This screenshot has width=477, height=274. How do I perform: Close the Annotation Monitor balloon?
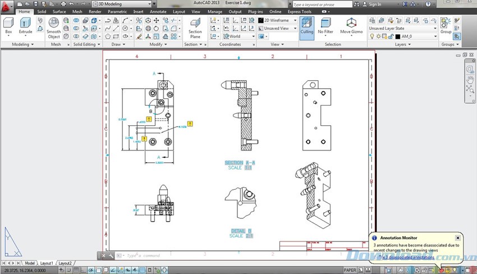[457, 238]
